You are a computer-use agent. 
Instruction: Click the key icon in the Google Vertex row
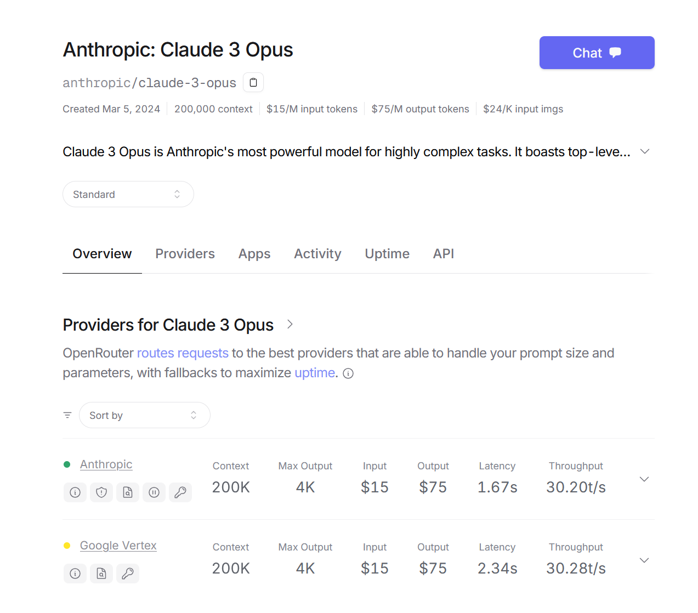click(x=128, y=574)
